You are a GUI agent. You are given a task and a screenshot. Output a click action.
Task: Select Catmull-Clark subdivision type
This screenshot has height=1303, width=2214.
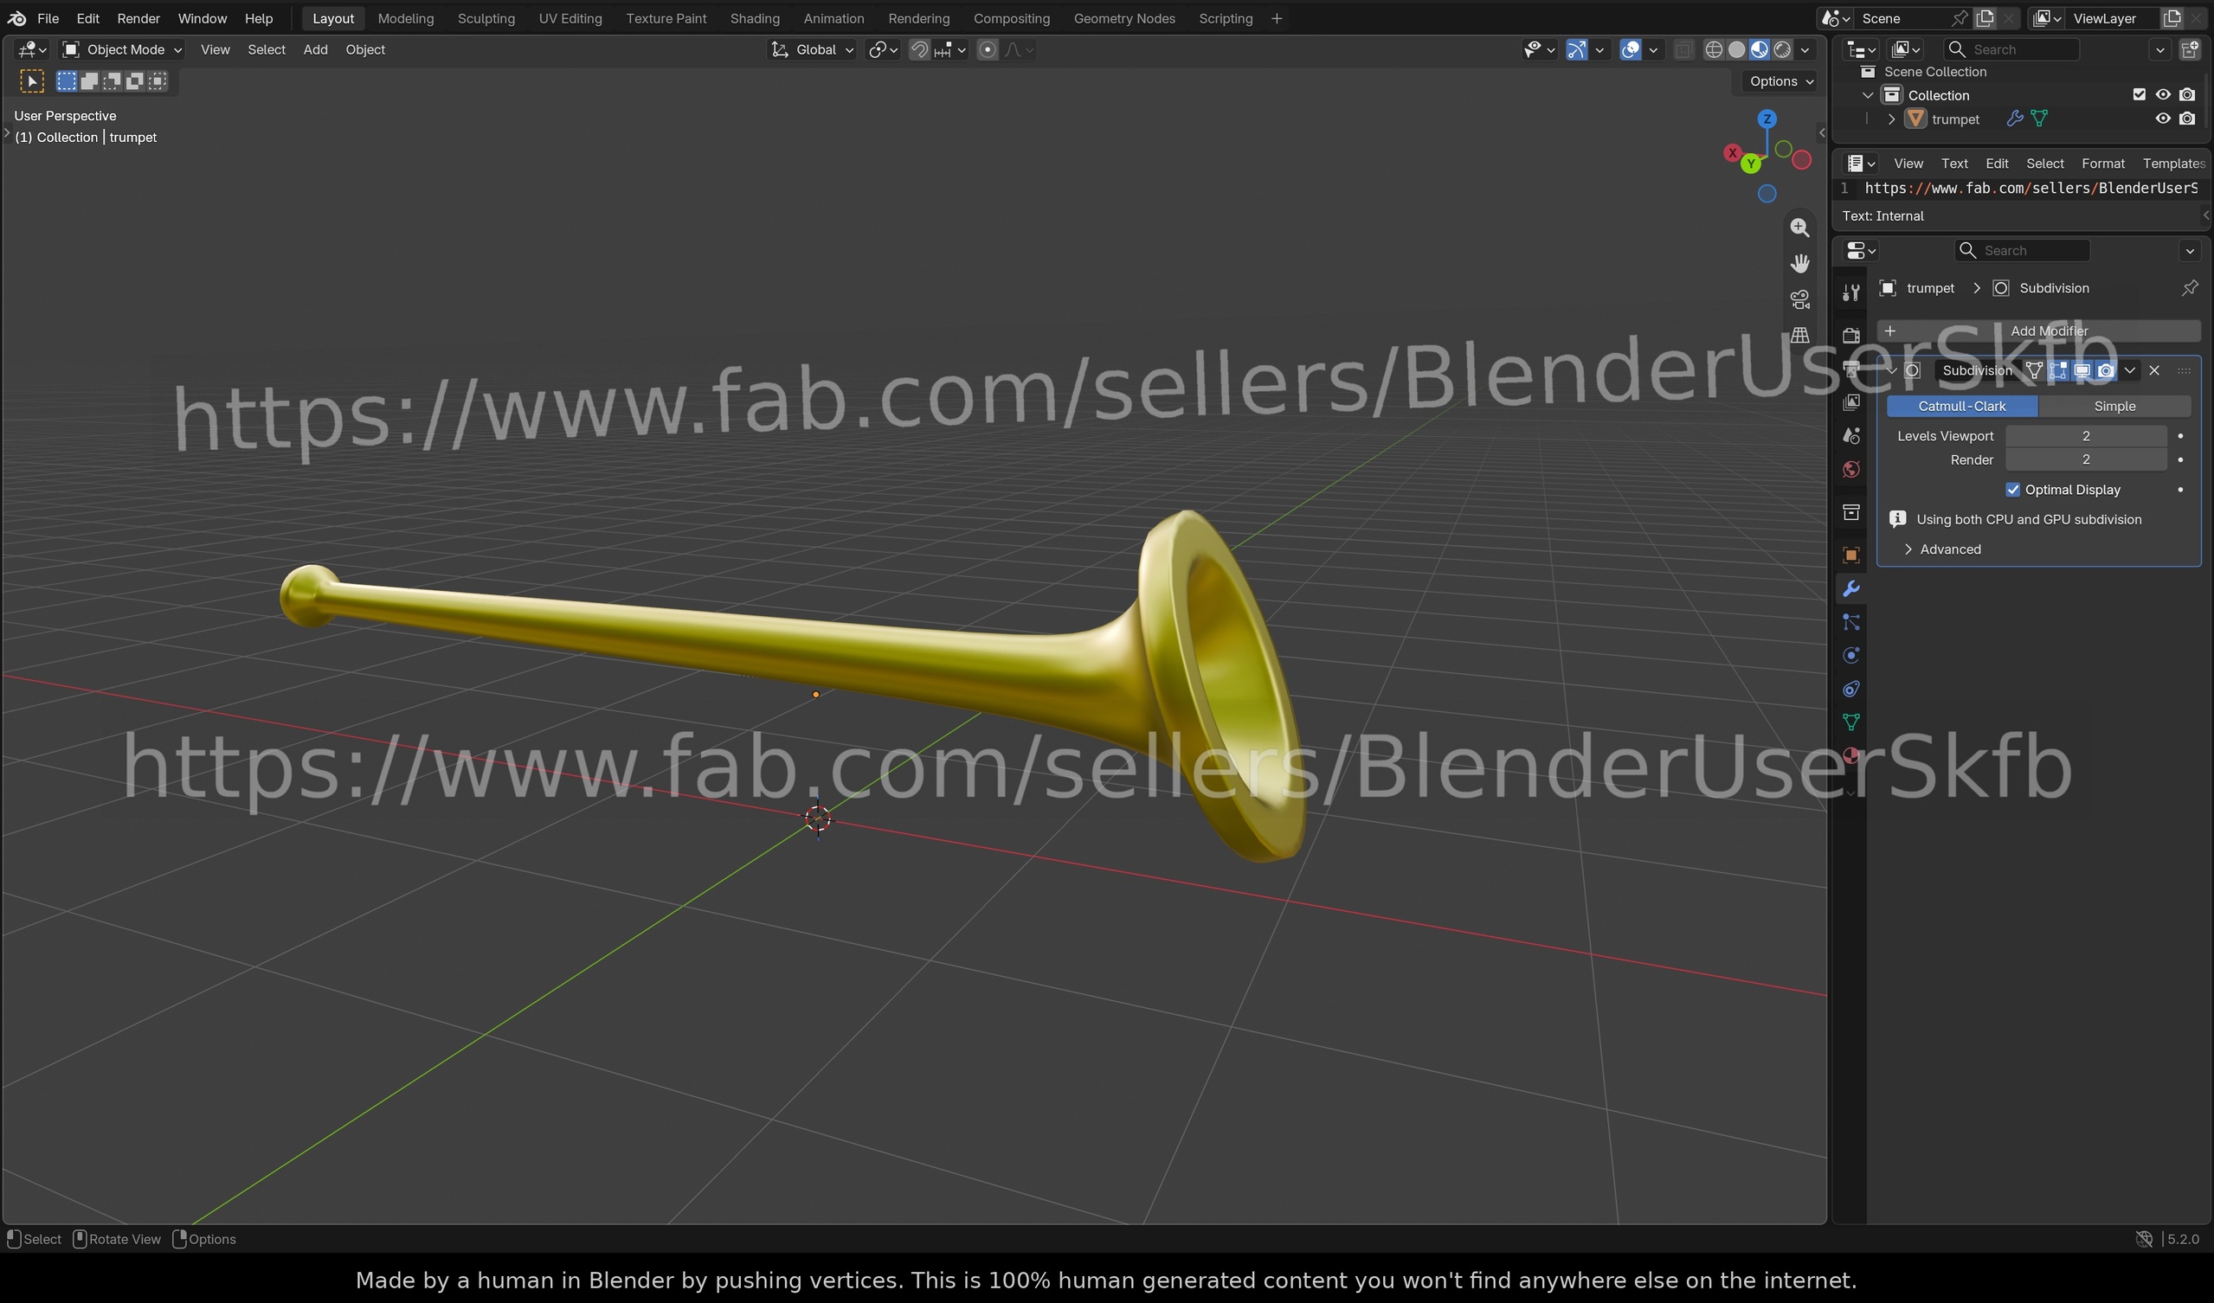click(x=1961, y=406)
